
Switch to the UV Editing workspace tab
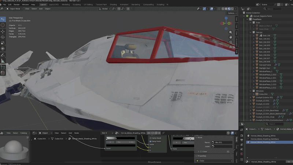(88, 4)
